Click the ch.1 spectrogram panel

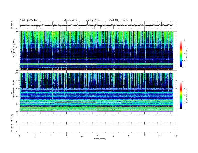pyautogui.click(x=96, y=51)
